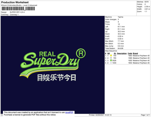The image size is (151, 117).
Task: Select the Wilcom EmbroideryStudio subtitle line
Action: [x=19, y=5]
